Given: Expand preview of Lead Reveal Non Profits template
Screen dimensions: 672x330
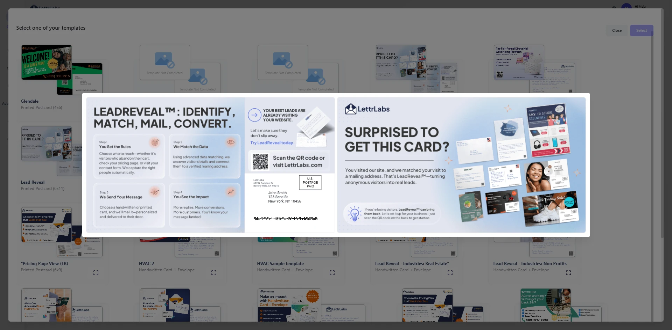Looking at the screenshot, I should click(568, 273).
